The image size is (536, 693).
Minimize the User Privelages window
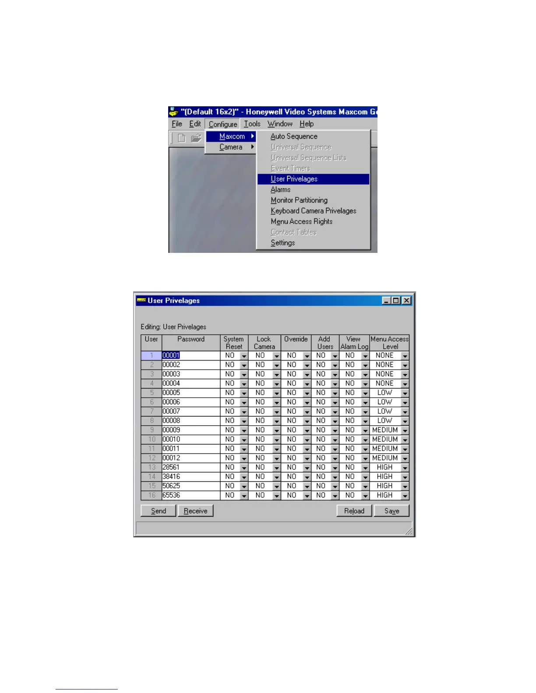[x=386, y=301]
